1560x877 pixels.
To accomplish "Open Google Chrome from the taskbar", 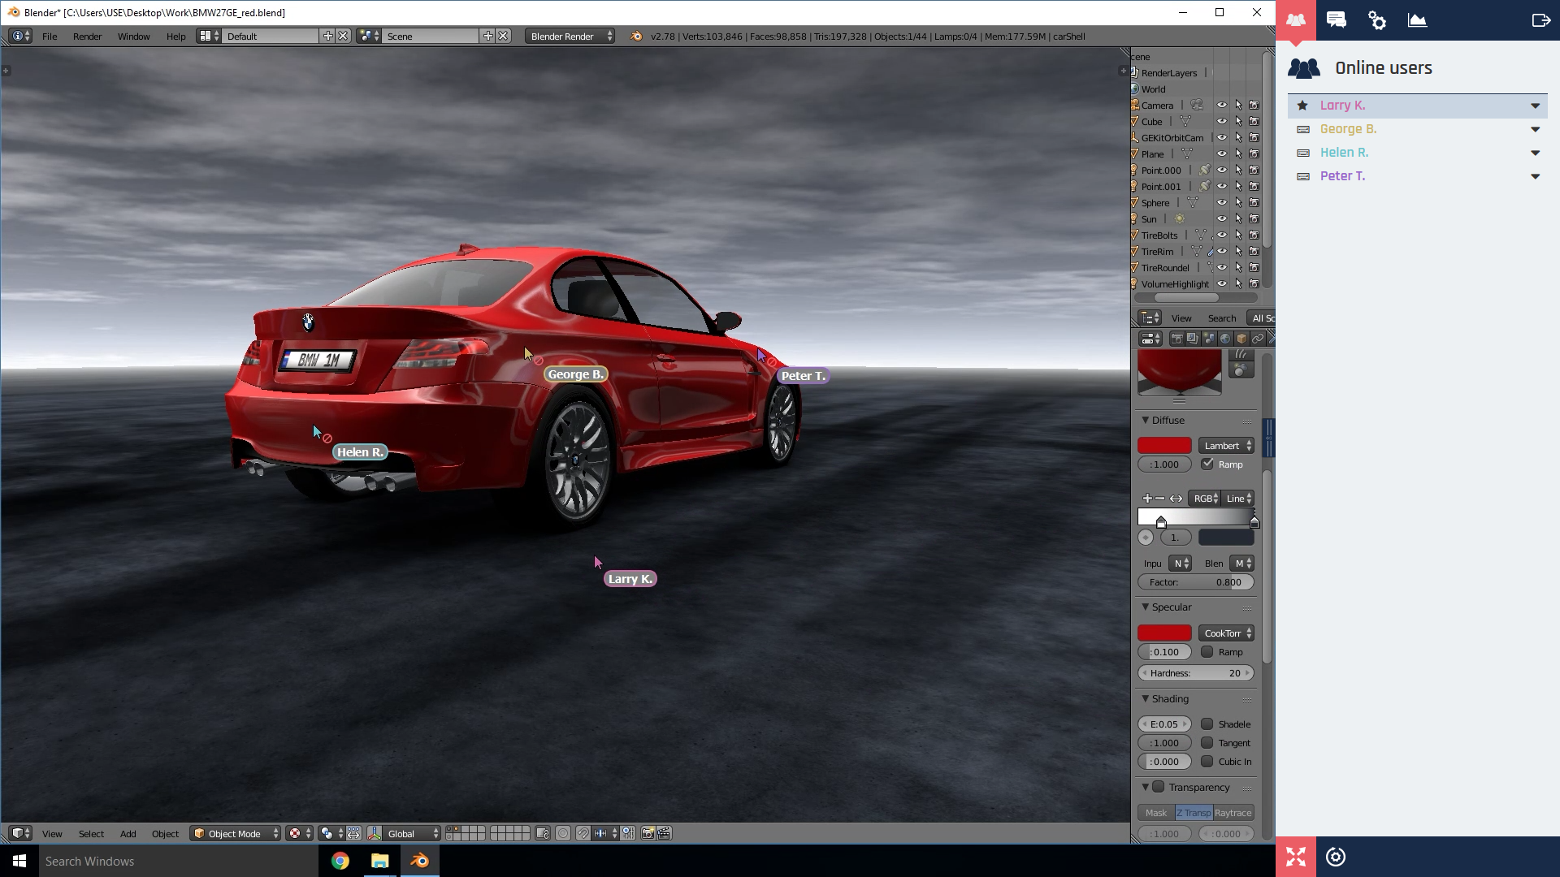I will 340,861.
